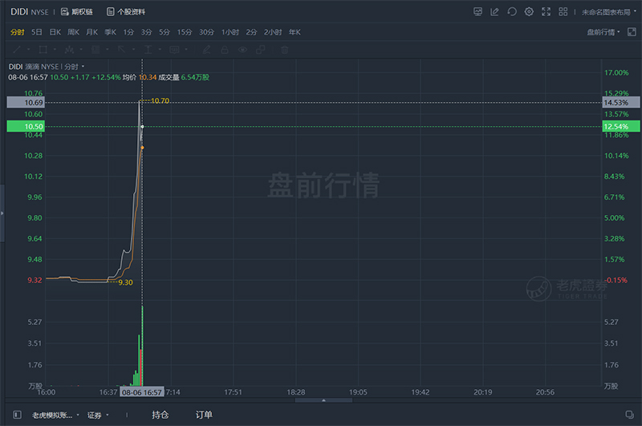Select the rectangle shape drawing tool
Viewport: 642px width, 426px height.
(x=43, y=50)
